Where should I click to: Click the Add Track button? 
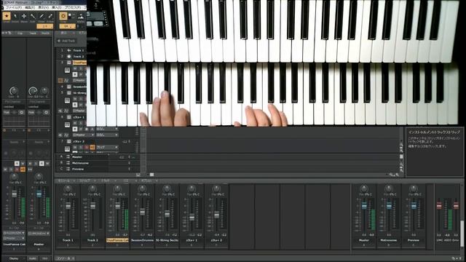(x=66, y=41)
